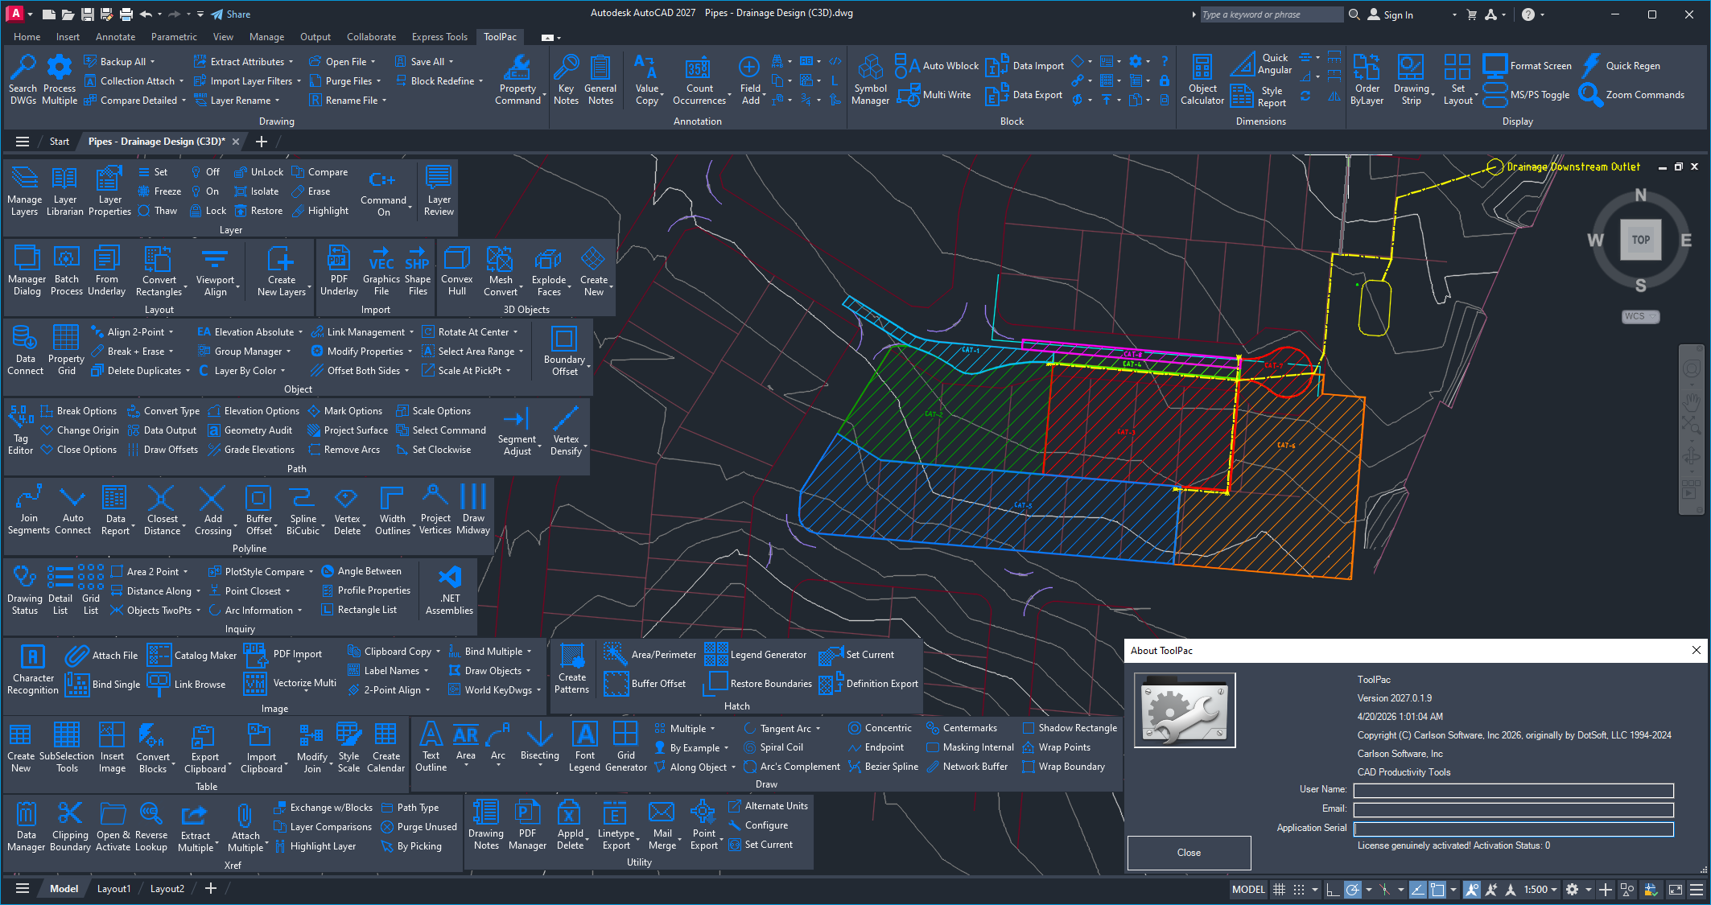Expand Extract Attributes dropdown arrow

291,62
